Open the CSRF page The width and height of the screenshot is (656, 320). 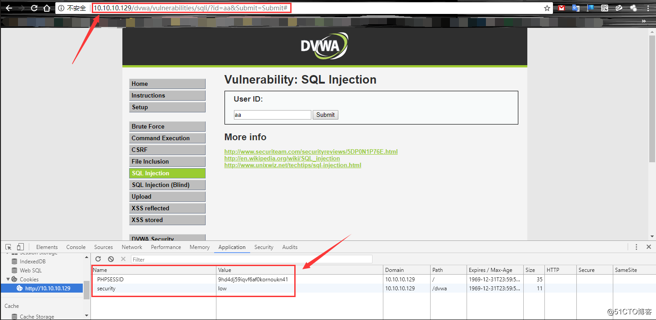pyautogui.click(x=167, y=150)
